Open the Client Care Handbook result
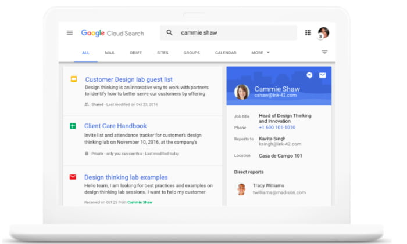Viewport: 407px width, 244px height. (x=116, y=126)
